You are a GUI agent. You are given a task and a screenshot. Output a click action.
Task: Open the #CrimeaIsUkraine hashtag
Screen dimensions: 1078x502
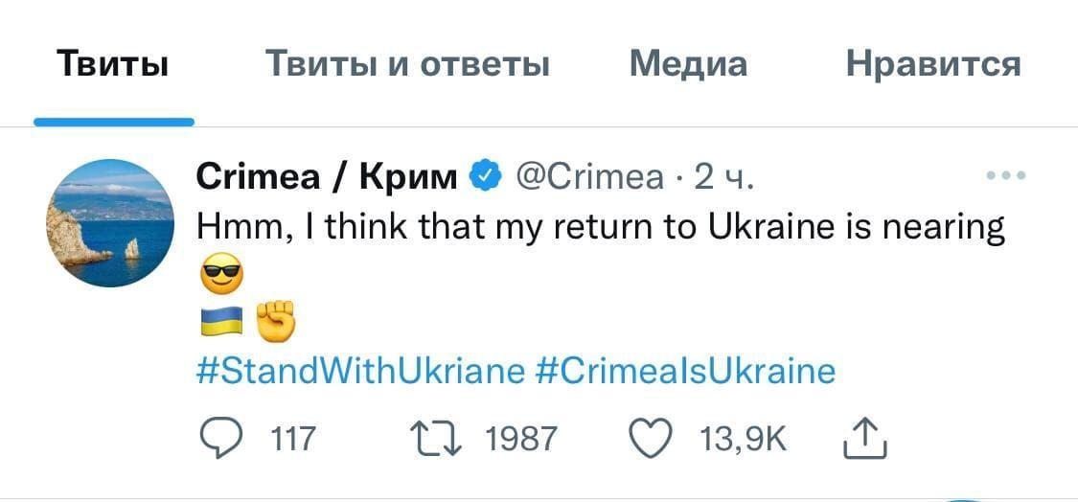tap(684, 371)
